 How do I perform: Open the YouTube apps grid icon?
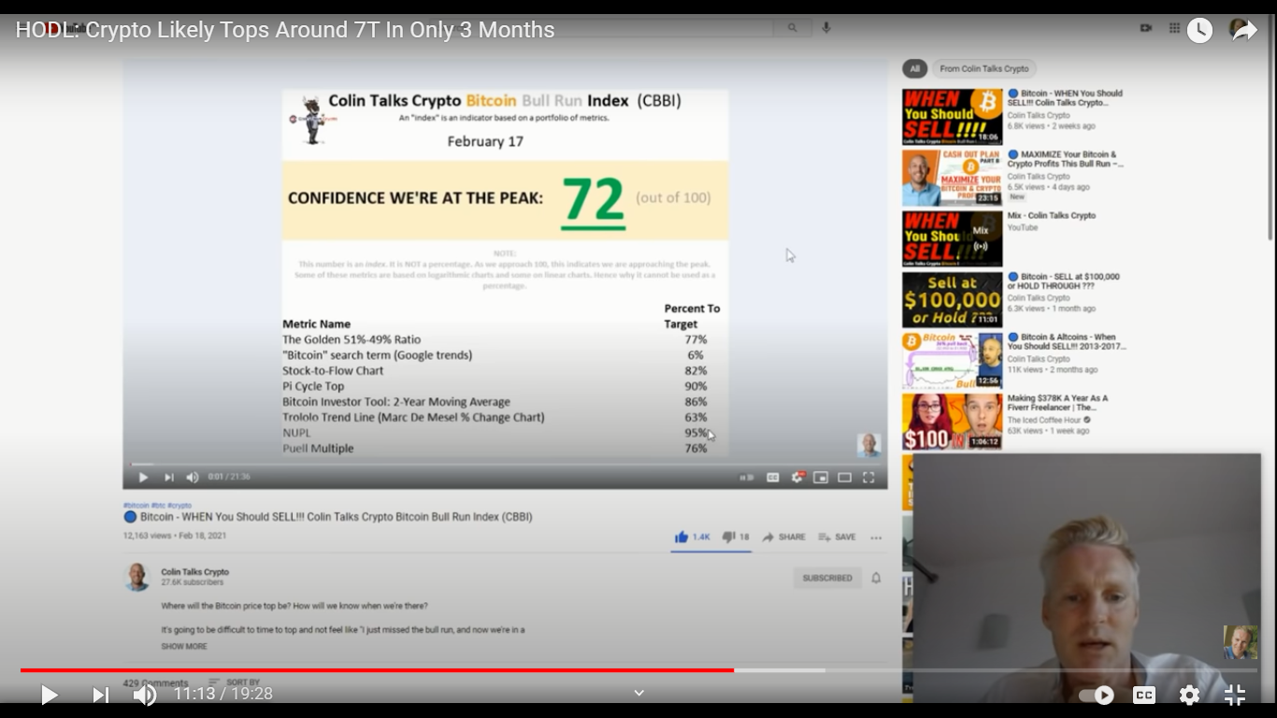[x=1174, y=28]
